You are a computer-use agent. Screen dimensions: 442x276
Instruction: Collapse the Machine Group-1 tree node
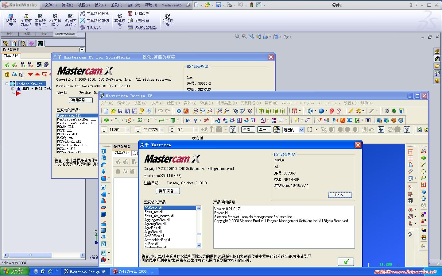point(7,83)
